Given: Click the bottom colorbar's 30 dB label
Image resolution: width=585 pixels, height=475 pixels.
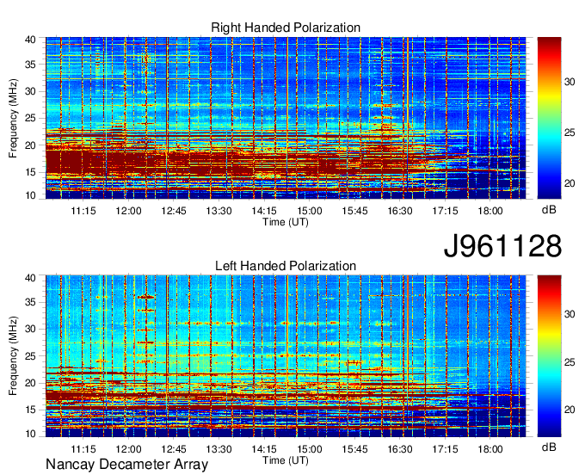Looking at the screenshot, I should click(570, 314).
